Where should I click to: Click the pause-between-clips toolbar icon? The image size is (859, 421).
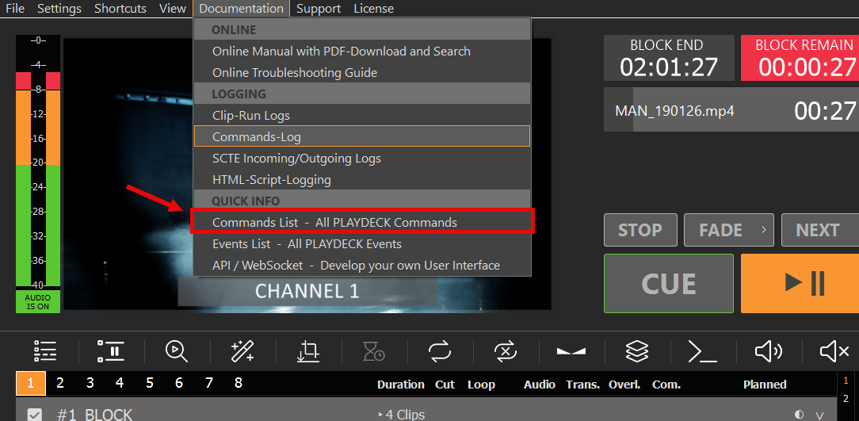(111, 350)
